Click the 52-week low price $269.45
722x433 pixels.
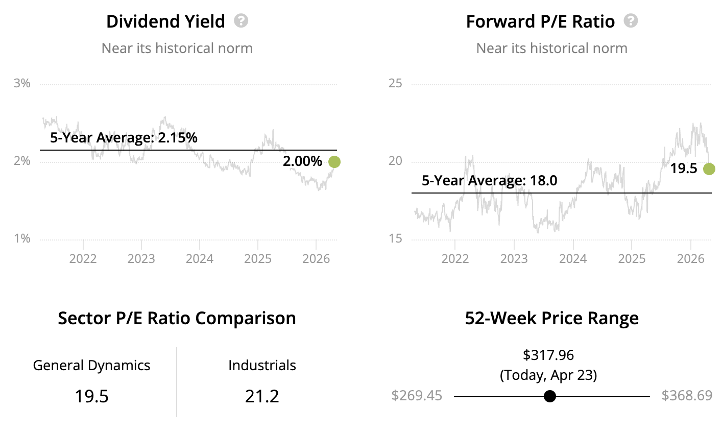tap(417, 396)
